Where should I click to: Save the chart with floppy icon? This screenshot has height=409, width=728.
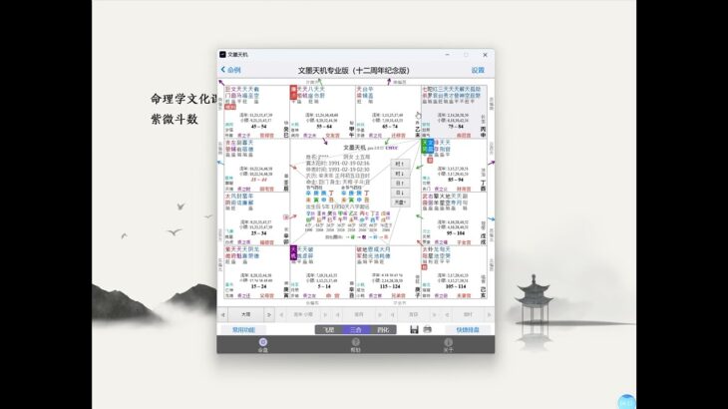414,329
